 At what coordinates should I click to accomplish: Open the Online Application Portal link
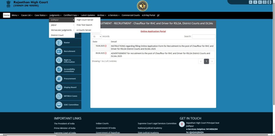coord(153,31)
